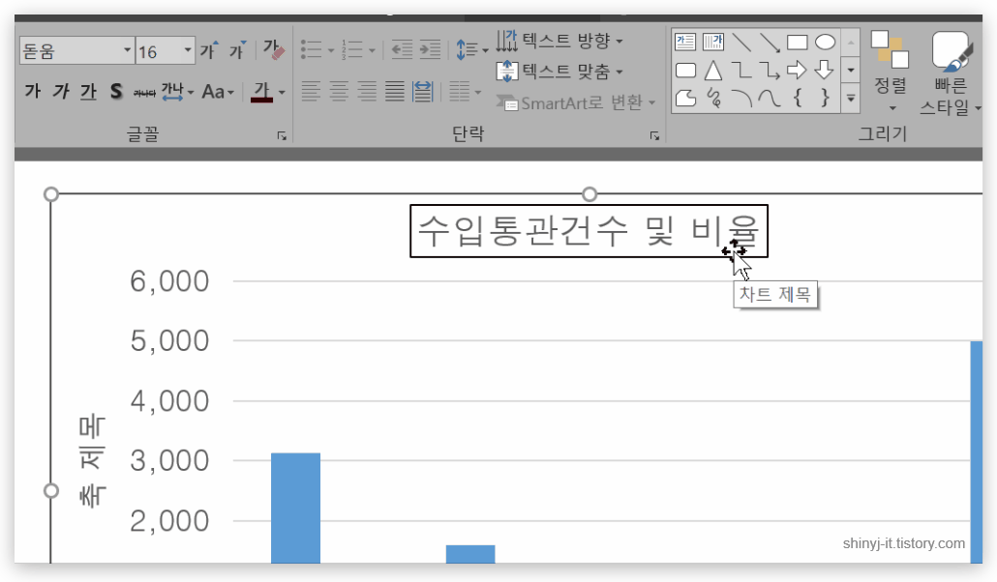The width and height of the screenshot is (997, 582).
Task: Insert a horizontal text box shape
Action: (x=684, y=43)
